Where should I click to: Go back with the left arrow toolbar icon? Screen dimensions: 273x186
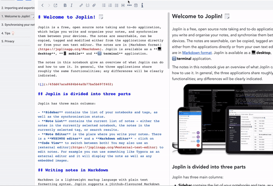click(x=42, y=5)
